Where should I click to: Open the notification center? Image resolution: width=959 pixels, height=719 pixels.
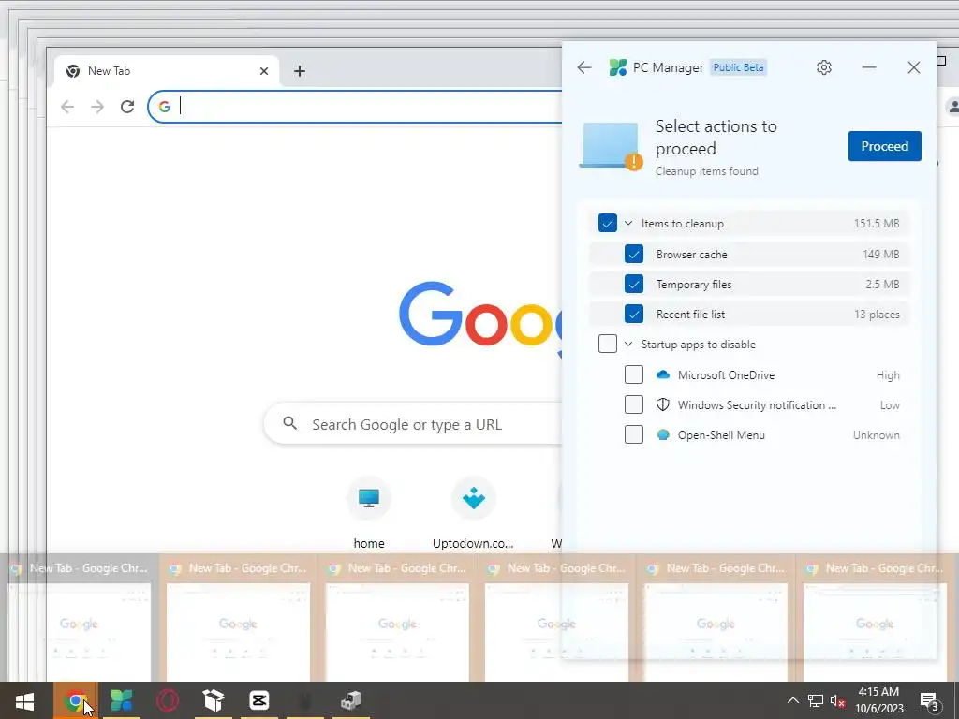coord(930,700)
